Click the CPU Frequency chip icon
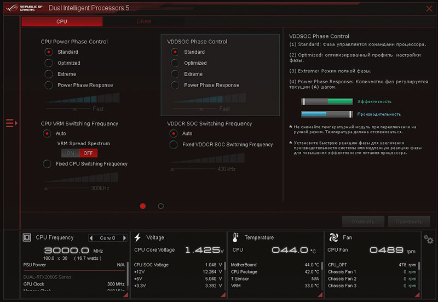438x302 pixels. (x=27, y=238)
